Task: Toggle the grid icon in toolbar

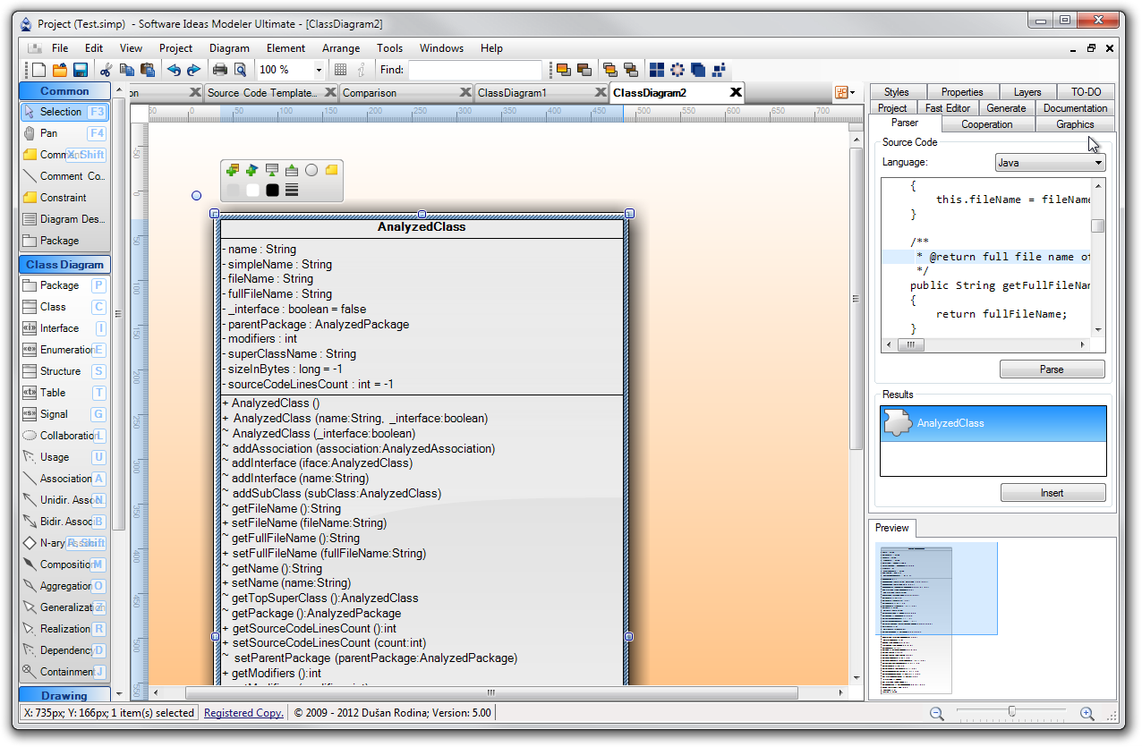Action: pos(341,70)
